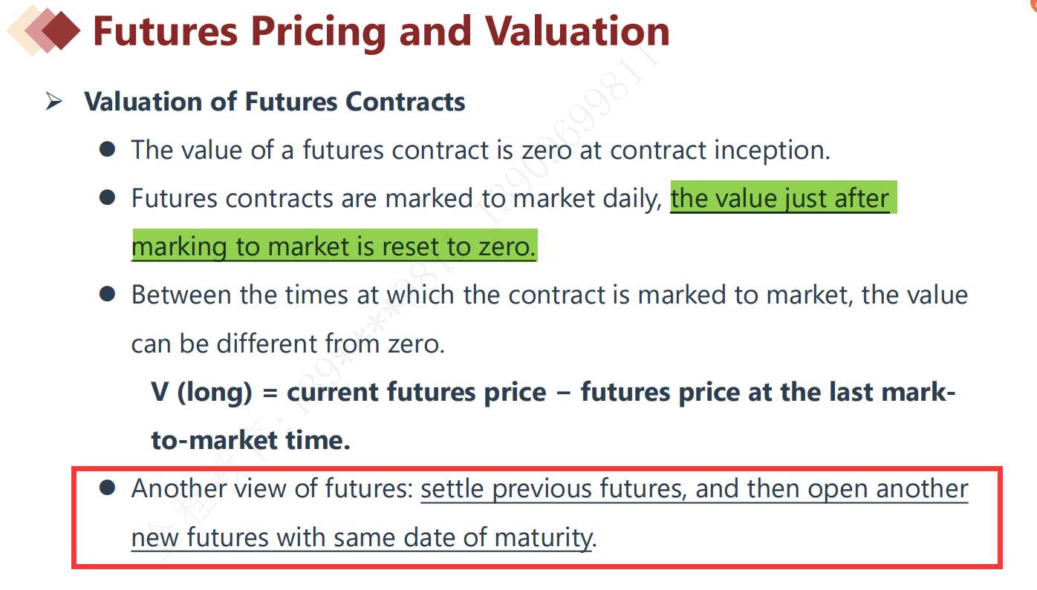This screenshot has height=590, width=1037.
Task: Click bullet dot before 'Futures contracts are marked'
Action: click(x=108, y=197)
